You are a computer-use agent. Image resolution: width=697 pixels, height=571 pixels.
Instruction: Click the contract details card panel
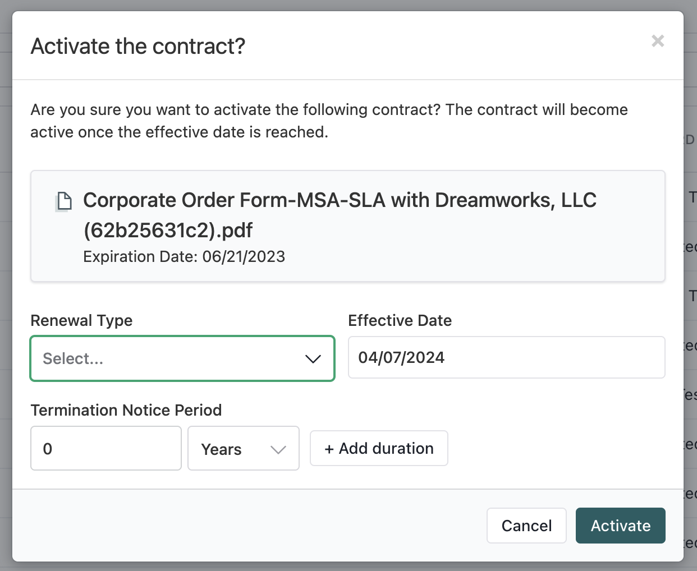point(348,226)
